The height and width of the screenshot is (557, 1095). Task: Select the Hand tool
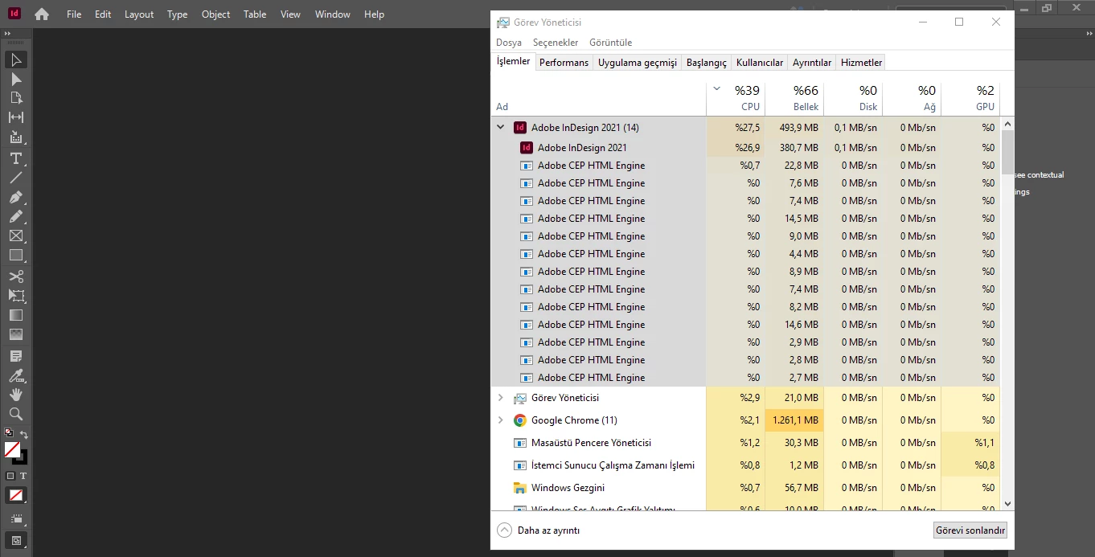[x=16, y=395]
